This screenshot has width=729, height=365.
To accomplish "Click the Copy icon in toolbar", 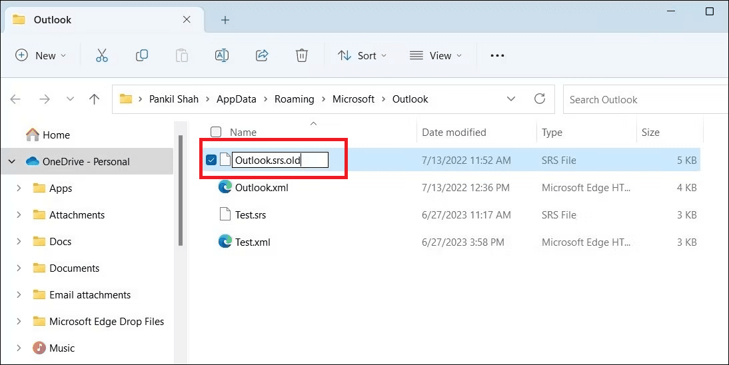I will pos(142,55).
